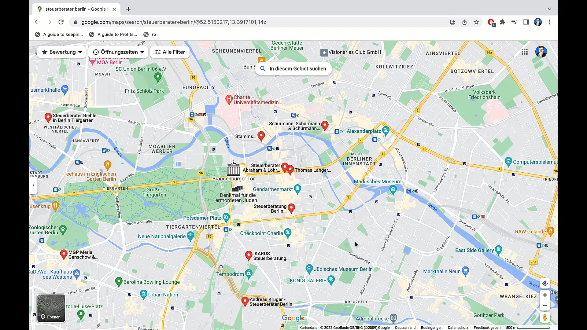Toggle the browser side panel
587x330 pixels.
pos(526,22)
